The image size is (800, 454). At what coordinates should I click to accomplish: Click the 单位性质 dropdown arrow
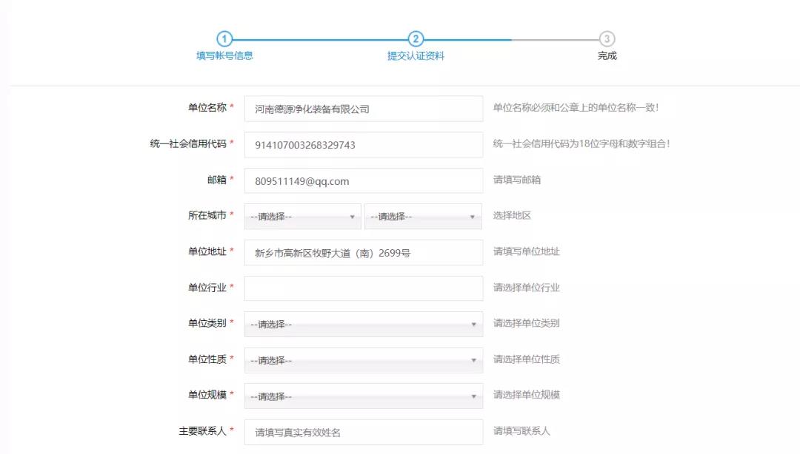coord(473,360)
